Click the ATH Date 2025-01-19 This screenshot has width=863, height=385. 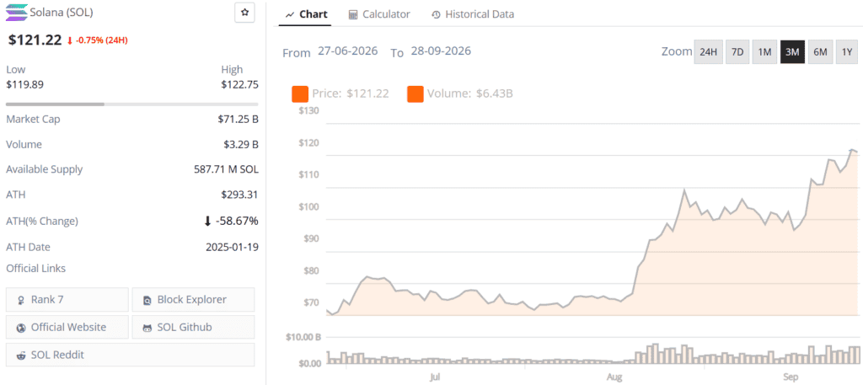tap(233, 247)
